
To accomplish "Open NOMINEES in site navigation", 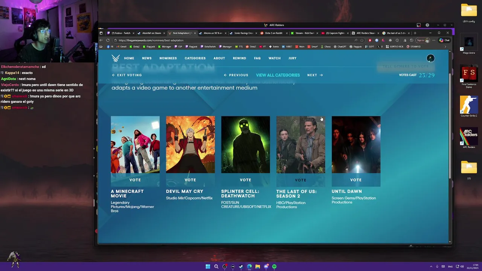I will 168,58.
